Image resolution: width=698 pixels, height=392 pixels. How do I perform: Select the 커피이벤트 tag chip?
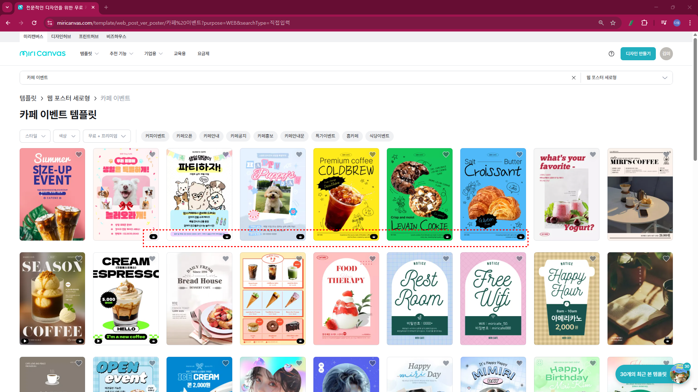pos(155,136)
